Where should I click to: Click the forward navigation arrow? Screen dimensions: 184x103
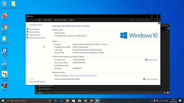(31, 20)
